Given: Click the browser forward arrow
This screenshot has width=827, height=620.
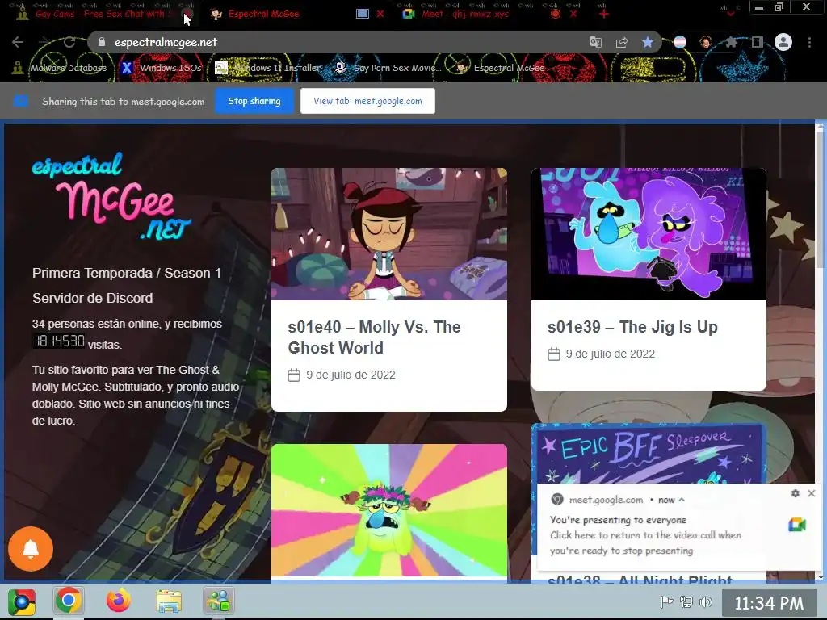Looking at the screenshot, I should [44, 42].
